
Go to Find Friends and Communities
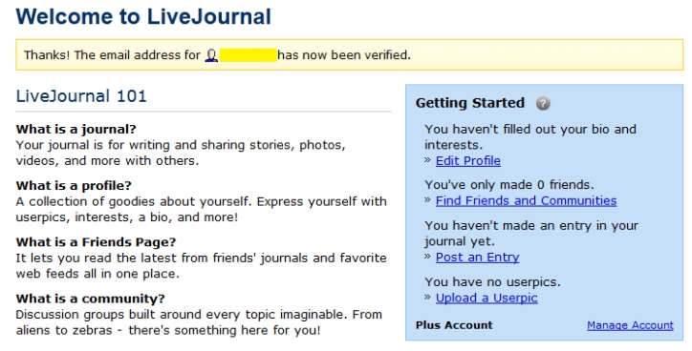[526, 200]
